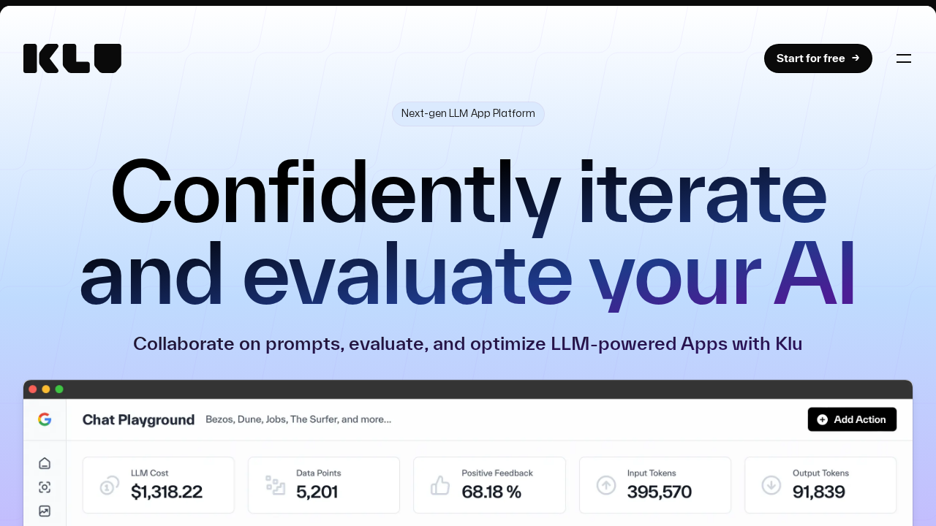Click the Input Tokens up-arrow icon
936x526 pixels.
606,485
